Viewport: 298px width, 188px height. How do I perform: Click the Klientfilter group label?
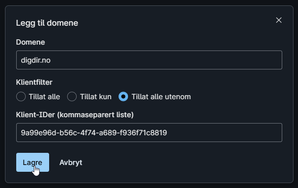[x=34, y=83]
